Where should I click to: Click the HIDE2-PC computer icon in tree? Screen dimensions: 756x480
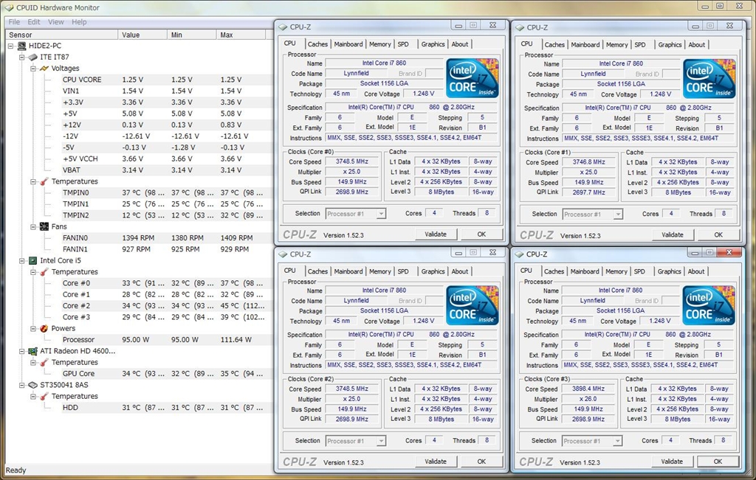coord(21,46)
